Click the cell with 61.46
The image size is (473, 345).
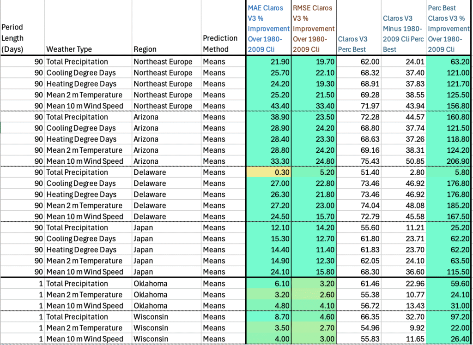click(358, 284)
